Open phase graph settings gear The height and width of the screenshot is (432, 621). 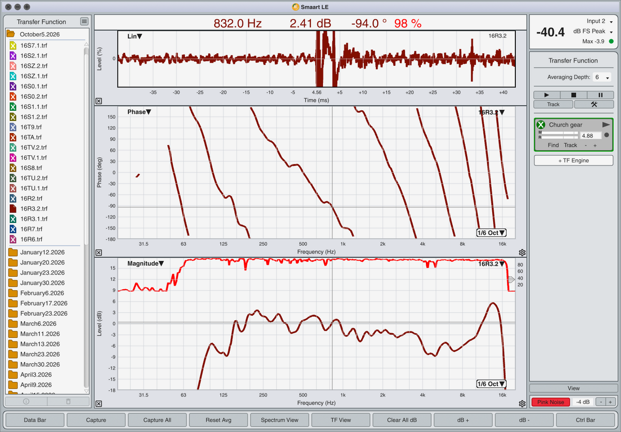tap(522, 252)
